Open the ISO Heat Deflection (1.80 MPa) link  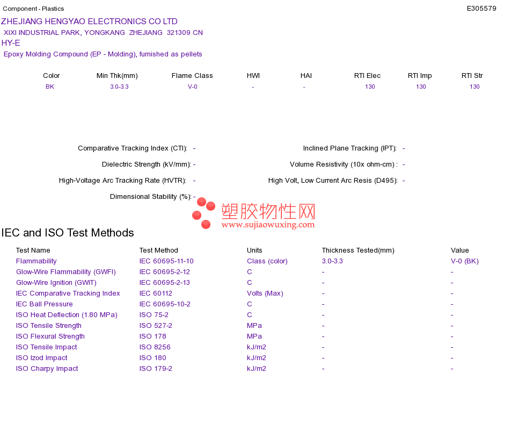[67, 315]
